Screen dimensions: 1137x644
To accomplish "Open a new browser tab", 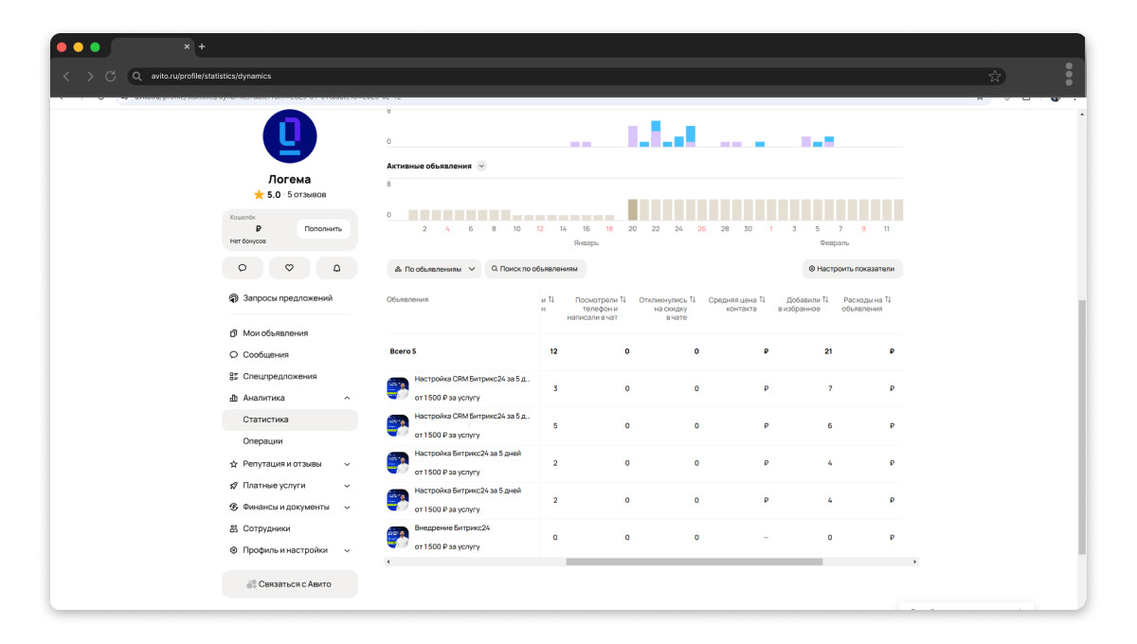I will 202,46.
